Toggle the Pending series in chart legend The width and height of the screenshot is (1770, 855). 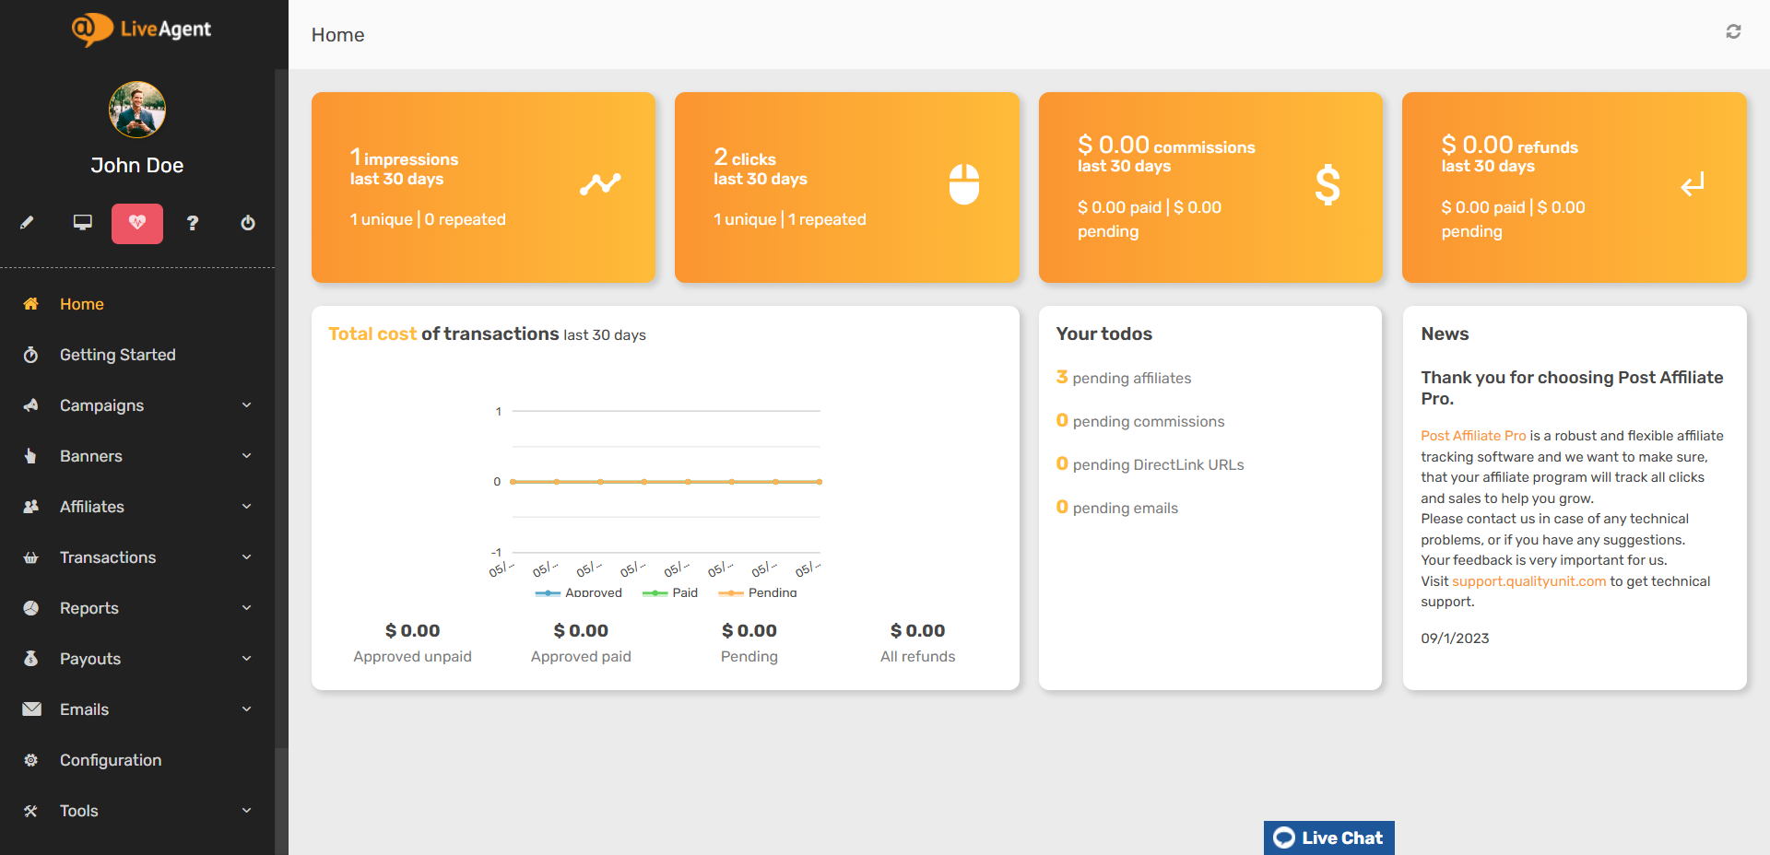tap(758, 592)
